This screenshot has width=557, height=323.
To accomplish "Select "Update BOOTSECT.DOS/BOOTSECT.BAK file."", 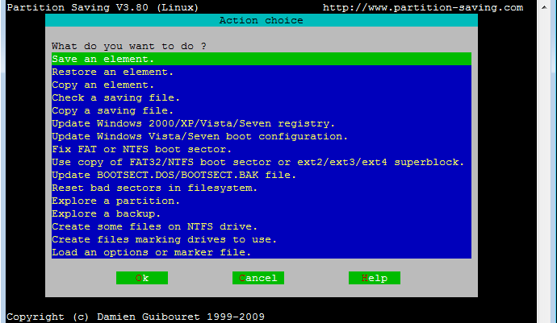I will (262, 175).
